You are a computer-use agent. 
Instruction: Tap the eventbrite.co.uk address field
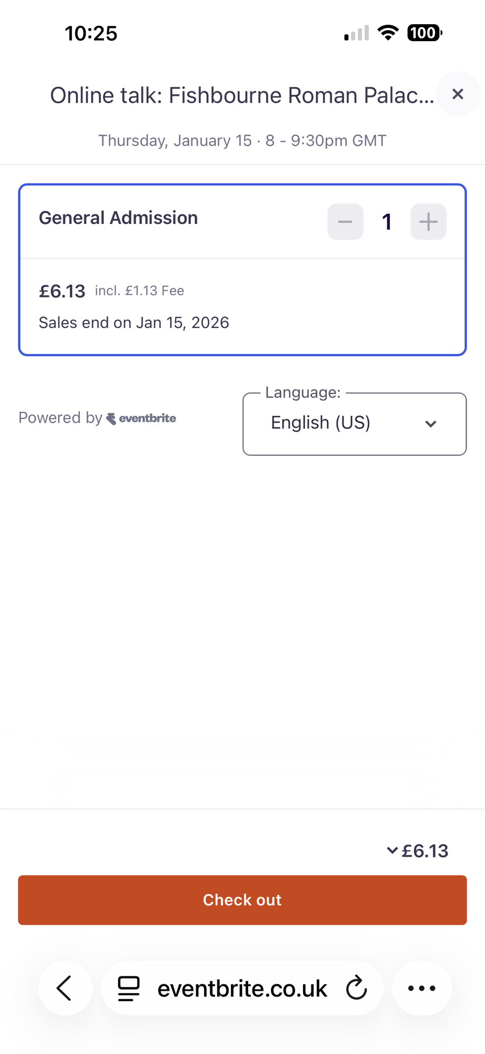tap(242, 988)
